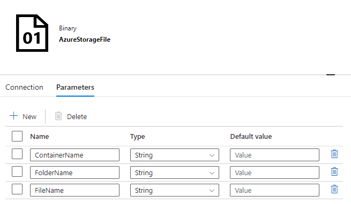
Task: Open the Type dropdown for FileName
Action: [175, 190]
